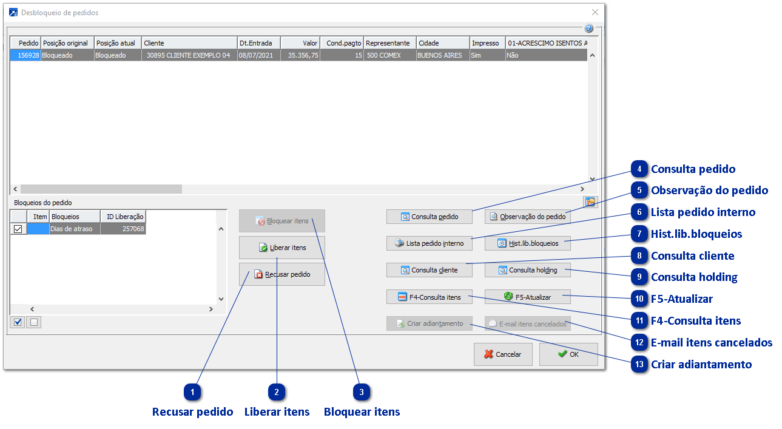This screenshot has height=429, width=782.
Task: Click the orders grid scroll-left arrow
Action: tap(16, 189)
